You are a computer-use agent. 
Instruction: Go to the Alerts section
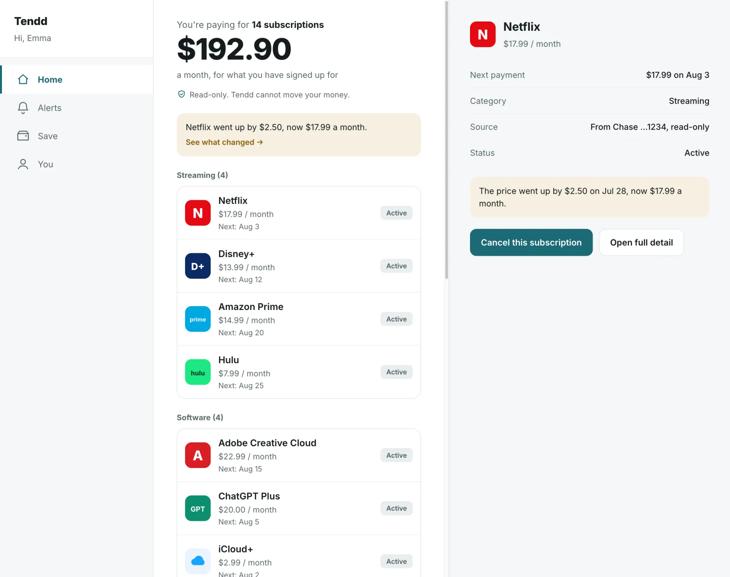[x=77, y=108]
